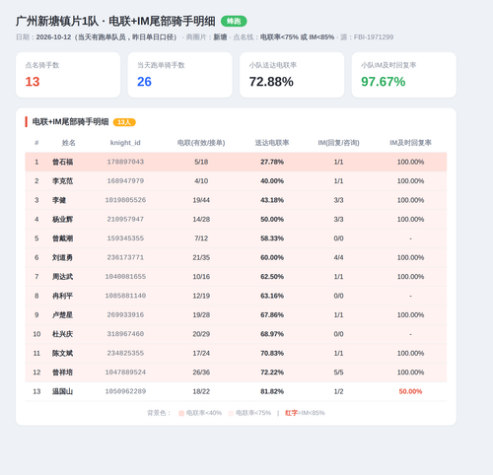Click the 26/36 contact count cell
493x475 pixels.
pos(201,373)
